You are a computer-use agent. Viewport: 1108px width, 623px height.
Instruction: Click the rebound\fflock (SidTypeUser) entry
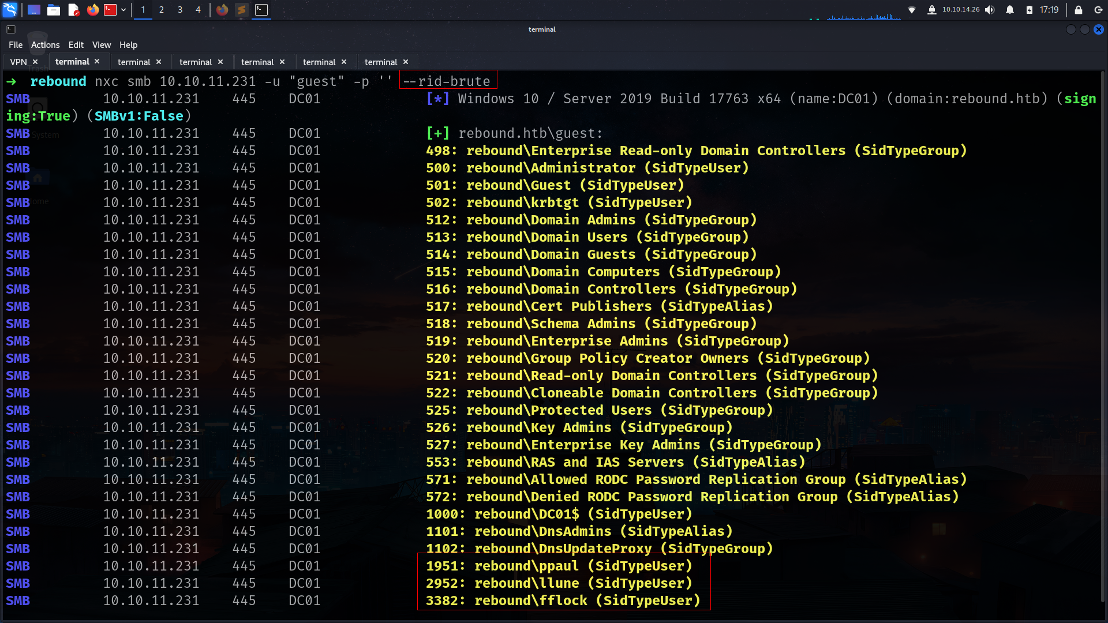point(563,601)
